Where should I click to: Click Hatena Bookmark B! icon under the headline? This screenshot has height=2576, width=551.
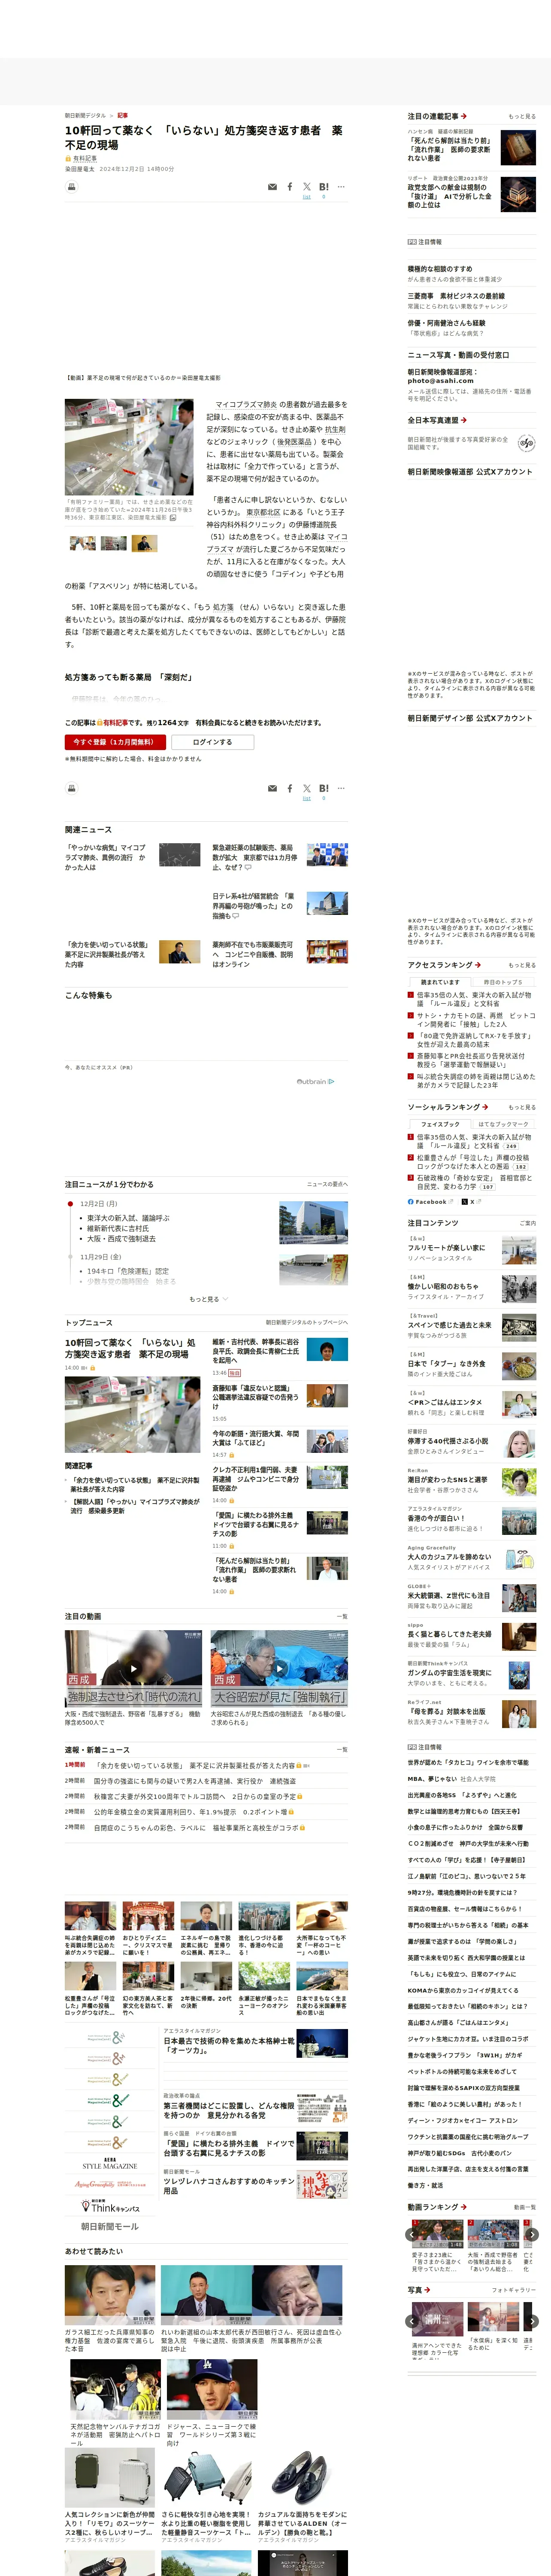(323, 187)
